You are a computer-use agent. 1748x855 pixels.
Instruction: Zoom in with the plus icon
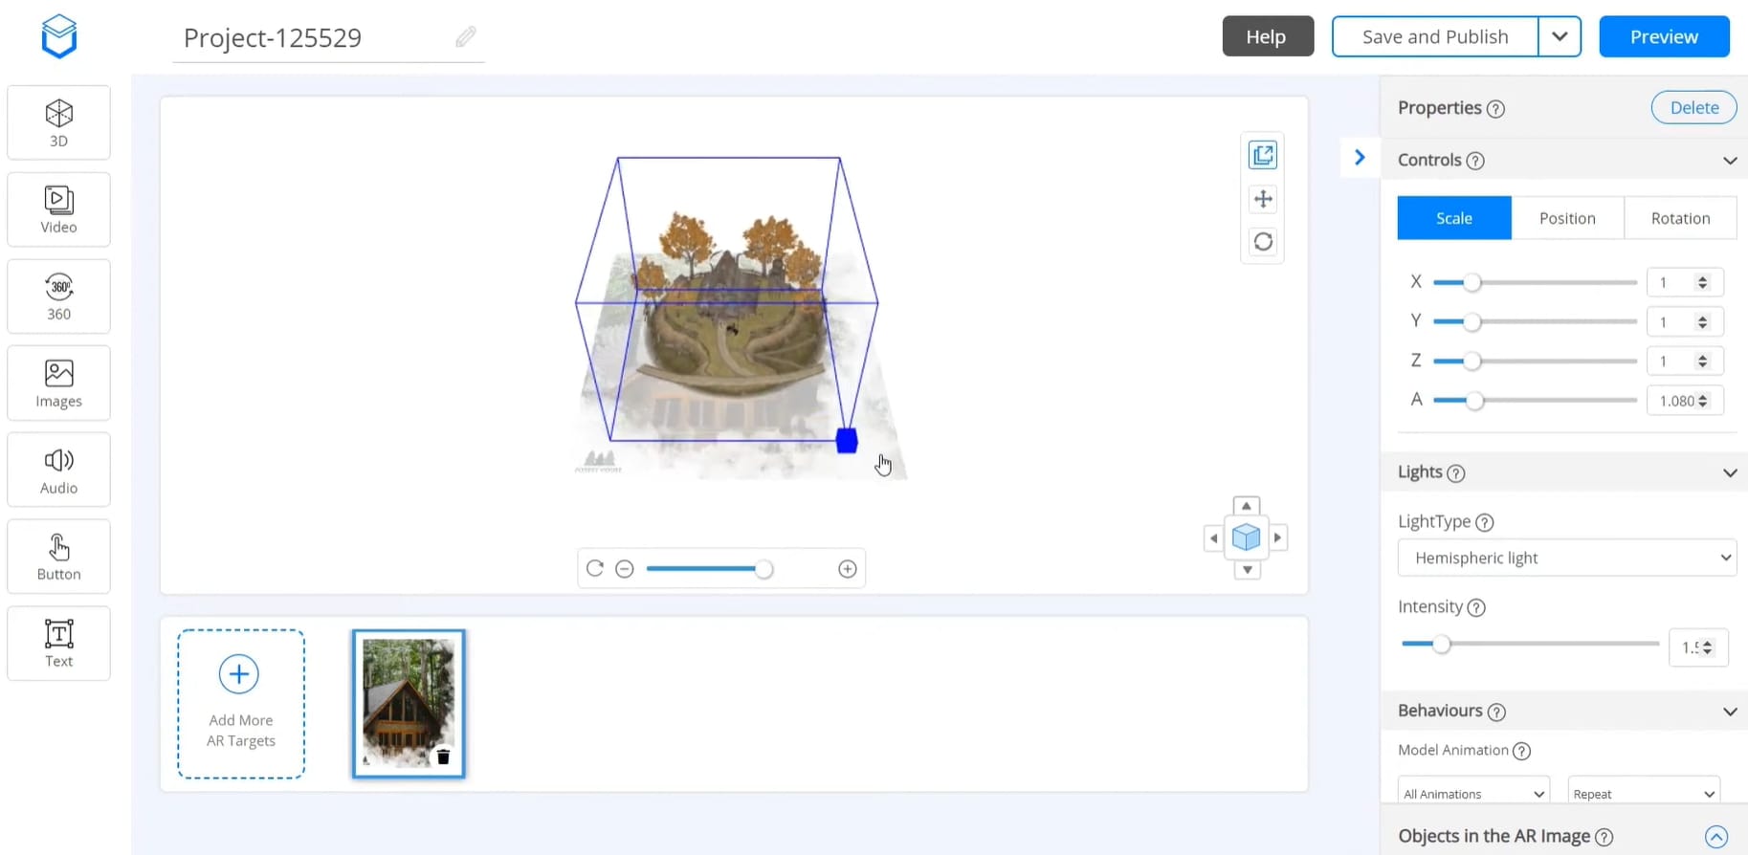pos(848,569)
